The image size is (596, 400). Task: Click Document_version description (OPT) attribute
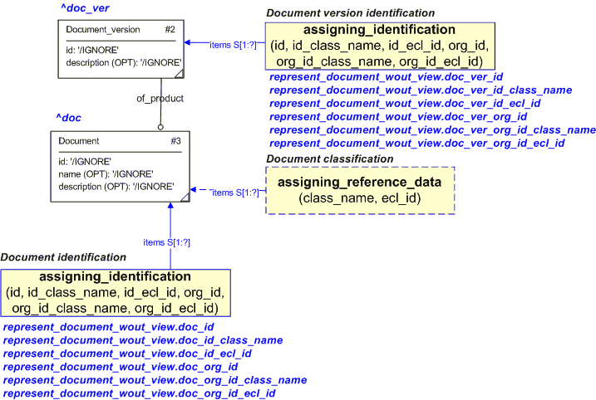(x=124, y=62)
